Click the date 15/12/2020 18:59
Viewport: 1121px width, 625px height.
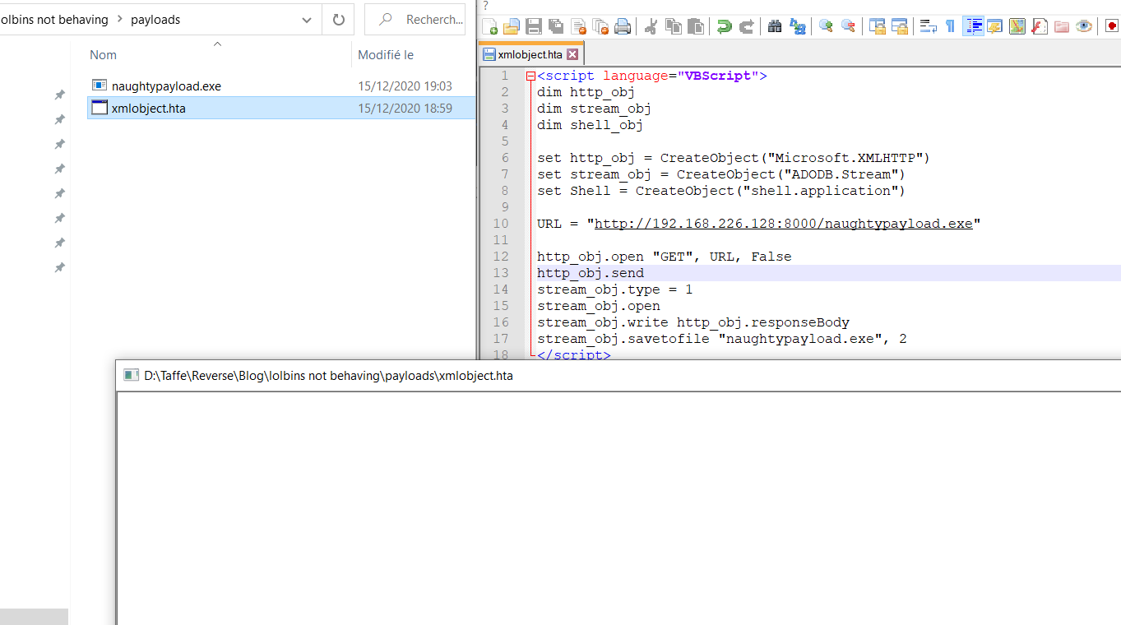pyautogui.click(x=405, y=108)
